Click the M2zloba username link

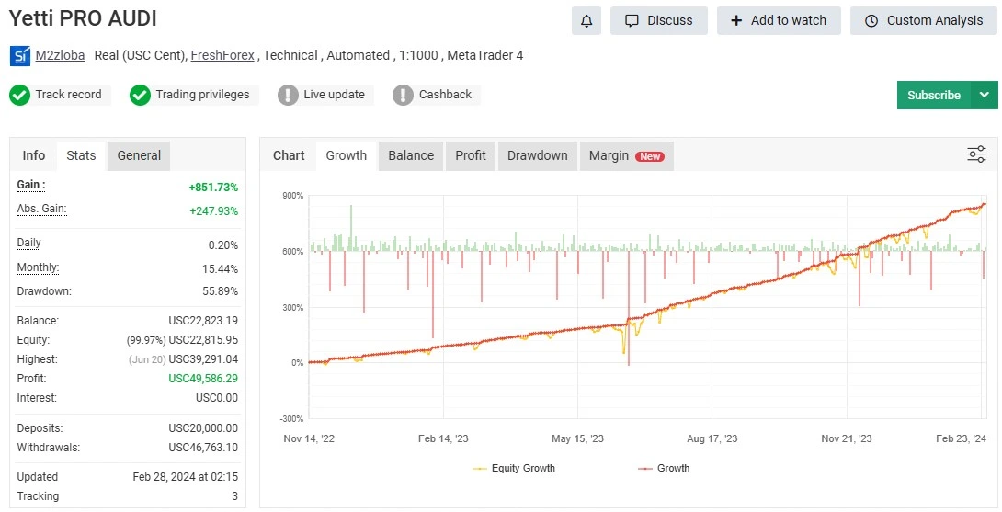click(60, 55)
